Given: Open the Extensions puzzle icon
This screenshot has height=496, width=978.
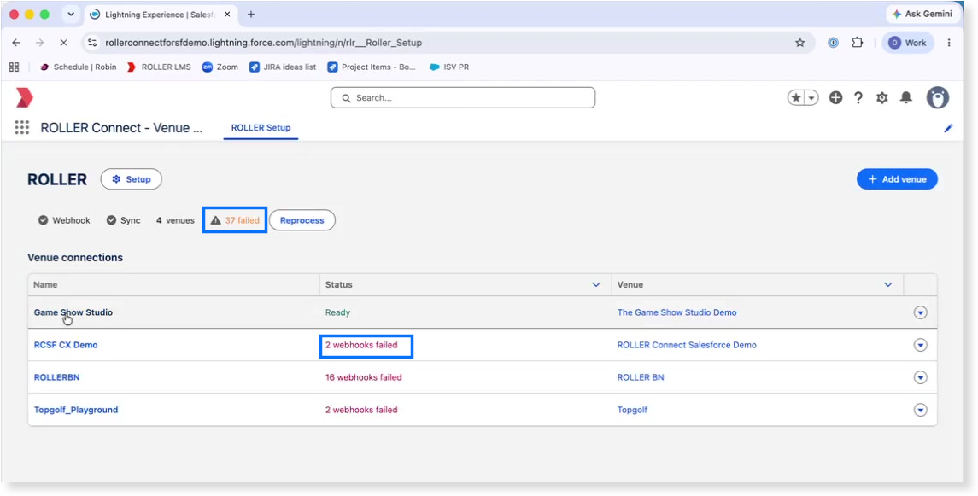Looking at the screenshot, I should point(858,43).
